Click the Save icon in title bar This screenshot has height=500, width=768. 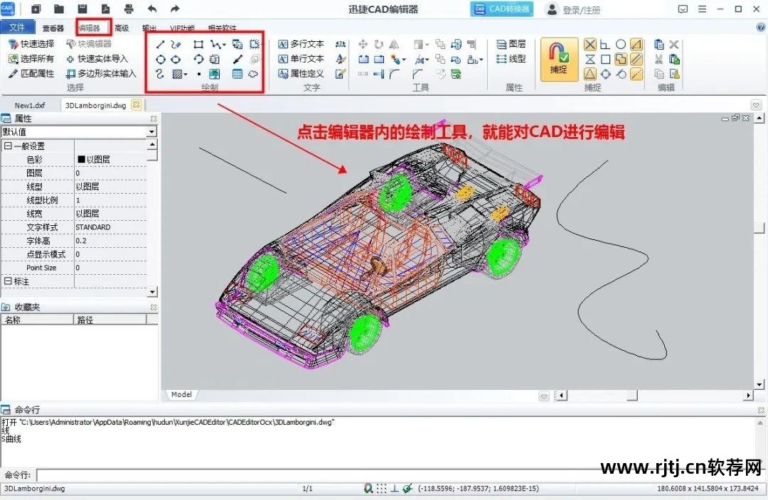pyautogui.click(x=82, y=9)
